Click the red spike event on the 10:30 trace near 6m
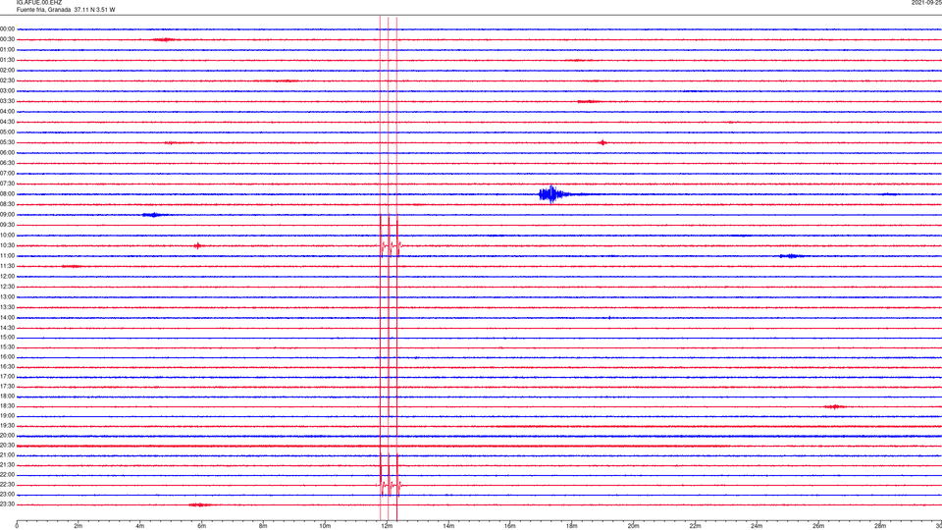 198,245
